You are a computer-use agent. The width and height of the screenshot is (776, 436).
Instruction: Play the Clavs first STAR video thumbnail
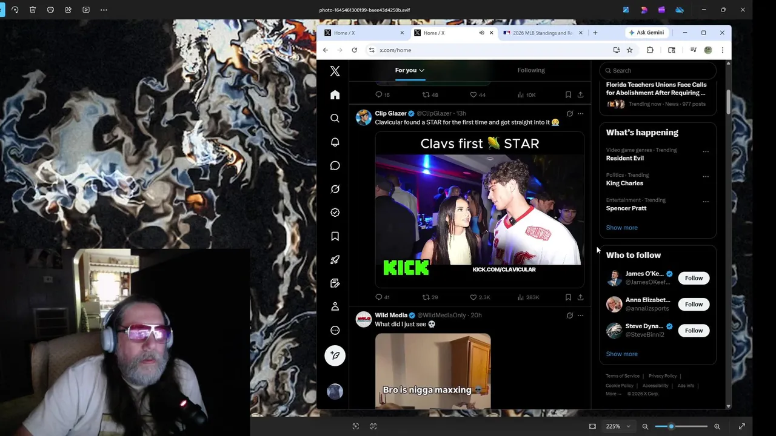click(x=480, y=209)
